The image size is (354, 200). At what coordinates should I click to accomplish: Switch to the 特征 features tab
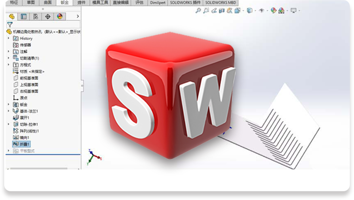click(14, 3)
